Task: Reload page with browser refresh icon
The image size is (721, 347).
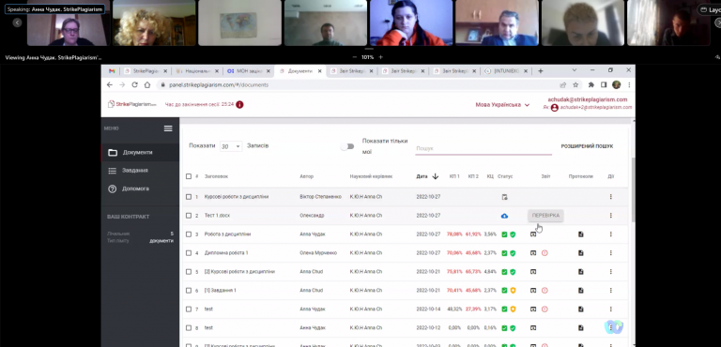Action: 135,84
